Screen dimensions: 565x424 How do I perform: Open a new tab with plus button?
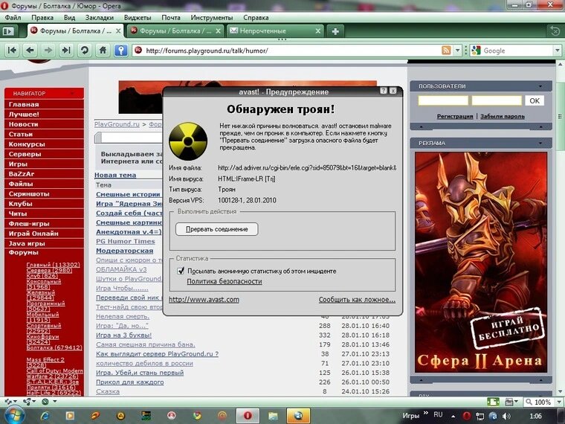tap(335, 31)
